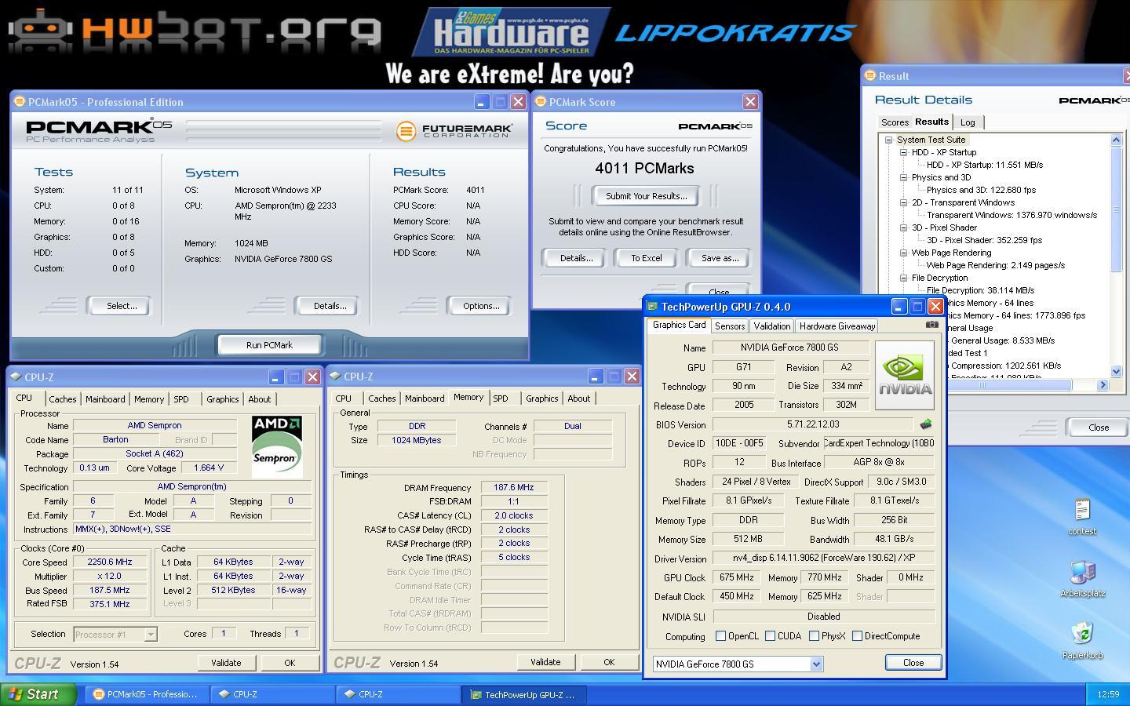The width and height of the screenshot is (1130, 706).
Task: Open the Caches tab in left CPU-Z
Action: click(63, 399)
